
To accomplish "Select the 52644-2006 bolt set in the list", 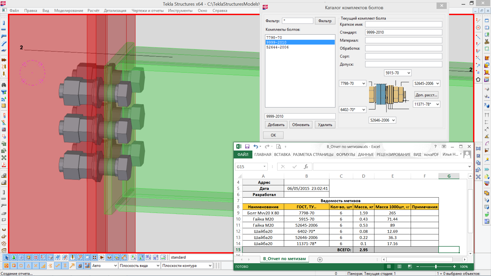I will coord(277,47).
